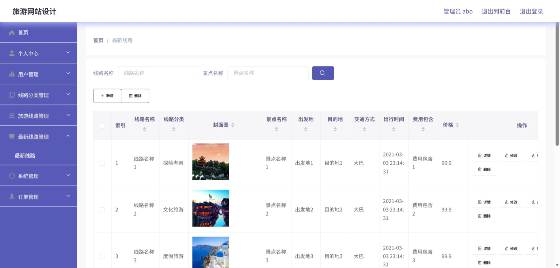Image resolution: width=560 pixels, height=268 pixels.
Task: Click the user icon beside 订单管理
Action: pos(12,197)
